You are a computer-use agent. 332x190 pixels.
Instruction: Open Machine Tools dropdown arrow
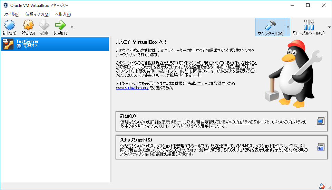[288, 27]
